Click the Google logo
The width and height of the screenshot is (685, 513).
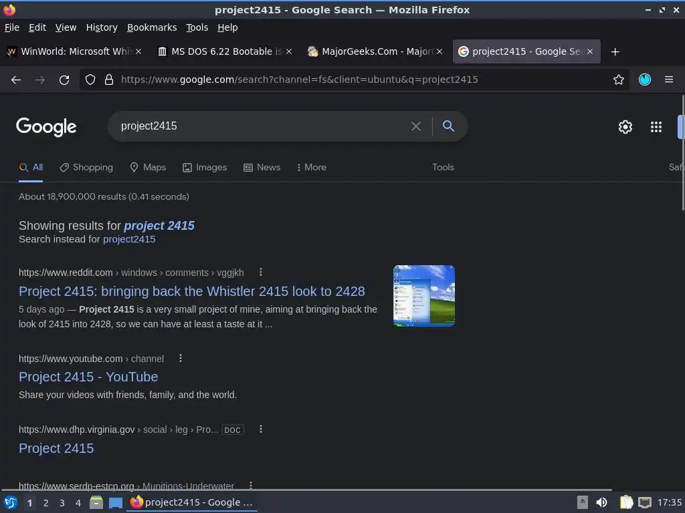click(46, 127)
